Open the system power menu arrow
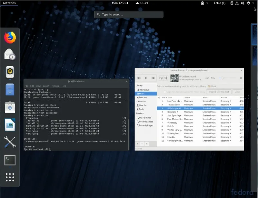Image resolution: width=258 pixels, height=198 pixels. tap(253, 3)
